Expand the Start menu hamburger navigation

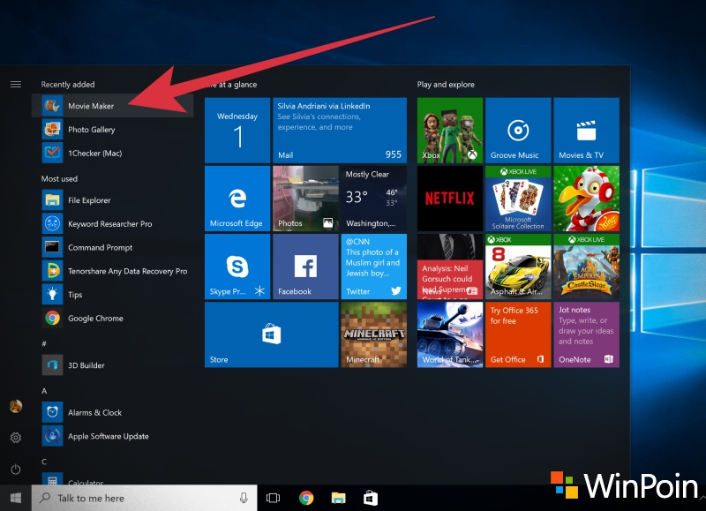[x=16, y=84]
